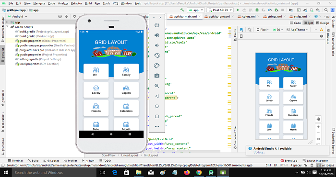Click the Project panel Collapse All icon
Screen dimensions: 336x177
pos(66,16)
